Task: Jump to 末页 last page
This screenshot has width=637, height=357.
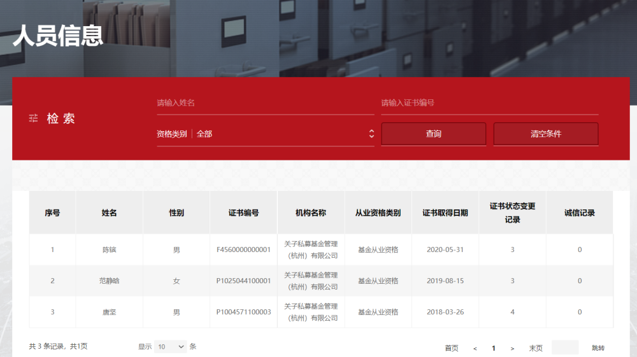Action: 536,348
